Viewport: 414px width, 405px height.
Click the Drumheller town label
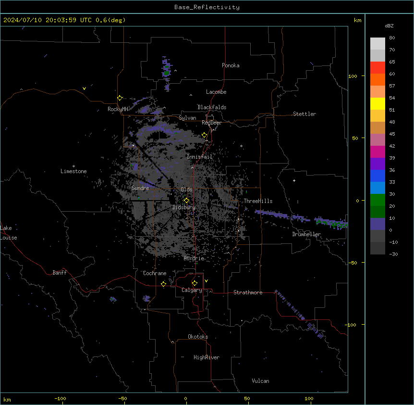pos(306,234)
